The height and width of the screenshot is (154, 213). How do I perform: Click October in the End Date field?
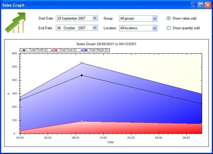(69, 28)
